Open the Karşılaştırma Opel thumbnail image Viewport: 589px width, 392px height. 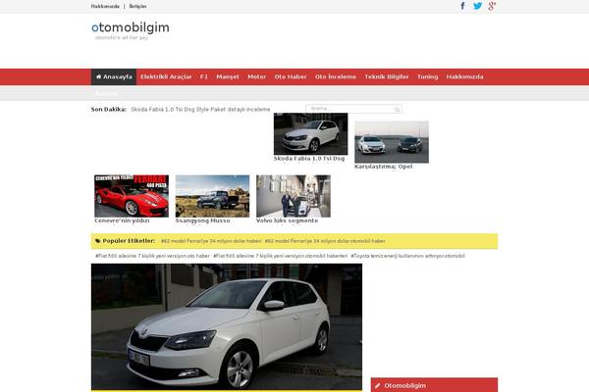point(392,142)
